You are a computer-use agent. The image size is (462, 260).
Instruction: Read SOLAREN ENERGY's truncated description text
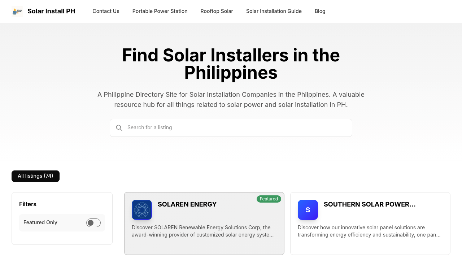point(202,231)
